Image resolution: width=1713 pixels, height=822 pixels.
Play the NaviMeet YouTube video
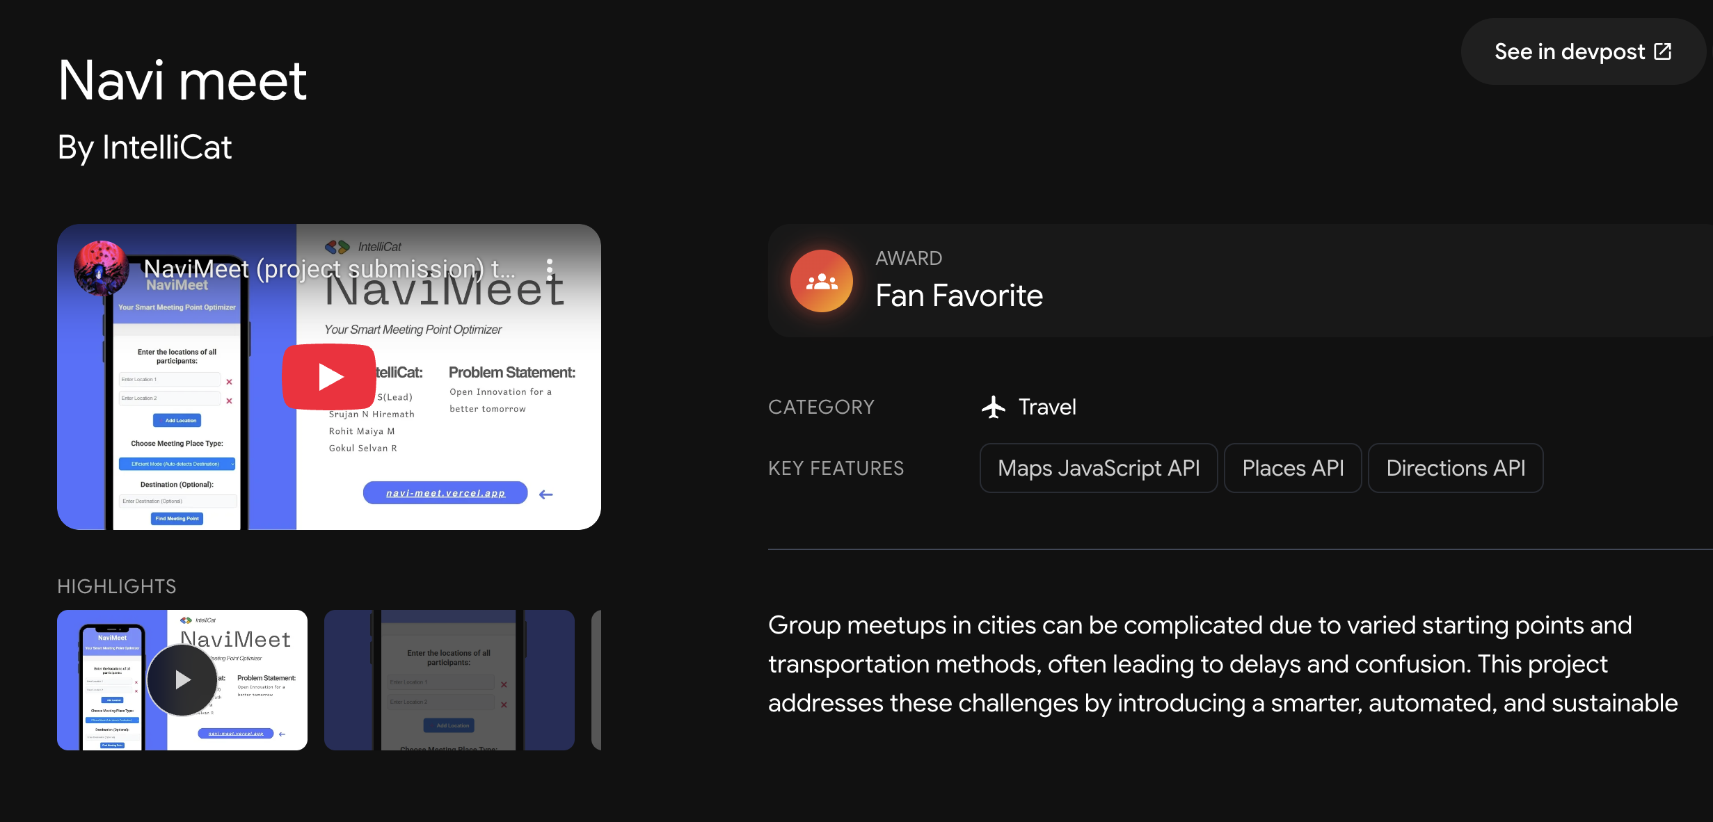329,376
